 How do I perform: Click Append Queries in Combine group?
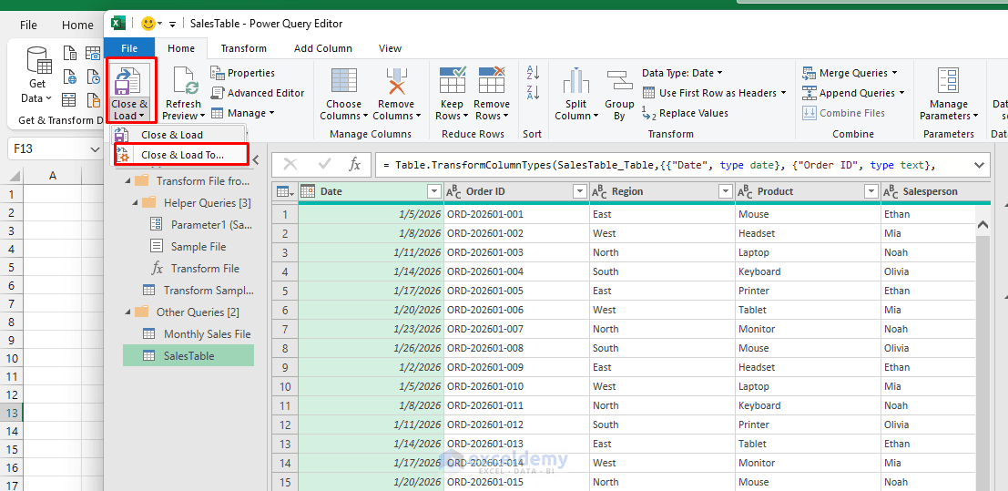(x=853, y=93)
